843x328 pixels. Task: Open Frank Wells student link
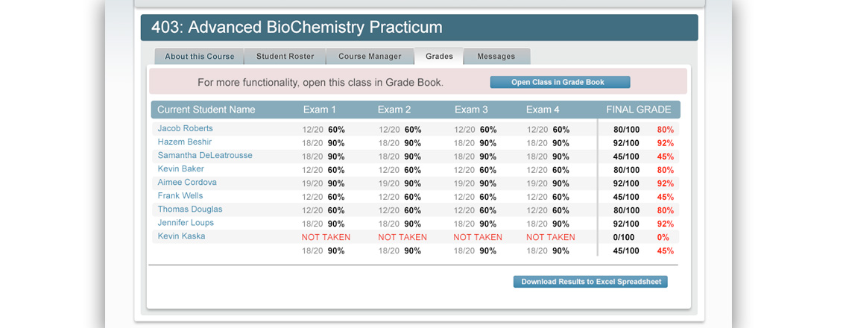(180, 196)
